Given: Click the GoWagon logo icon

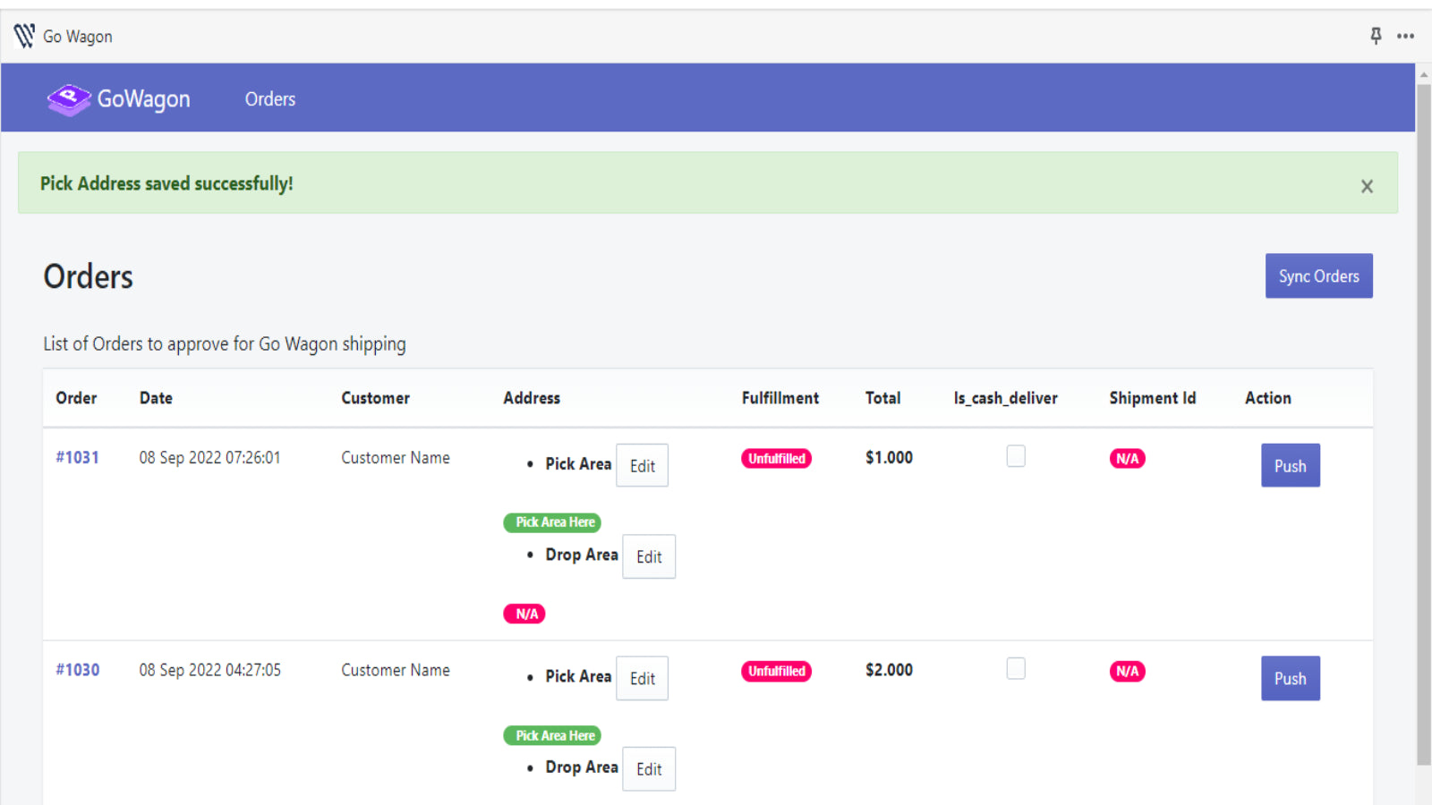Looking at the screenshot, I should click(69, 99).
